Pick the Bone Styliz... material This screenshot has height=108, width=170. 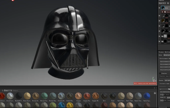pyautogui.click(x=27, y=96)
